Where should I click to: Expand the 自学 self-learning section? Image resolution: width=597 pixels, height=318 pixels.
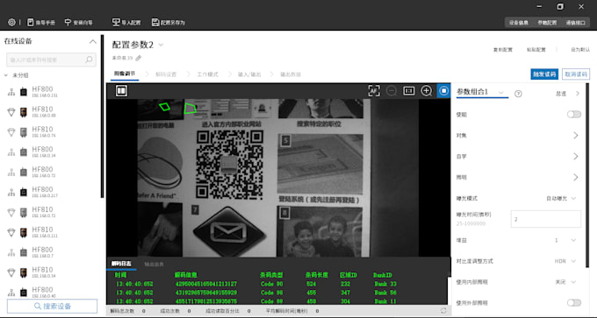click(576, 156)
